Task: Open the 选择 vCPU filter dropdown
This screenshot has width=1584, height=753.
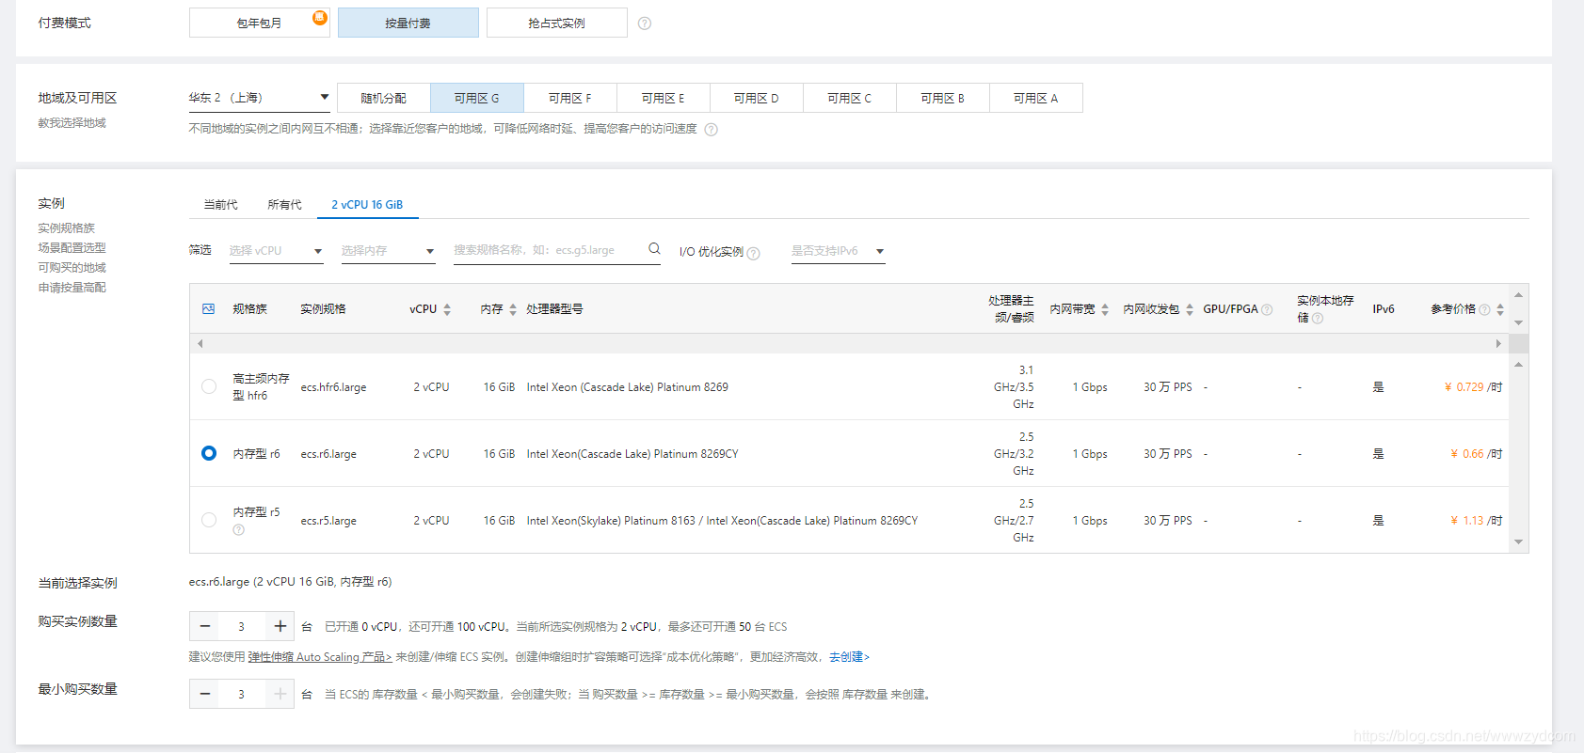Action: click(x=276, y=251)
